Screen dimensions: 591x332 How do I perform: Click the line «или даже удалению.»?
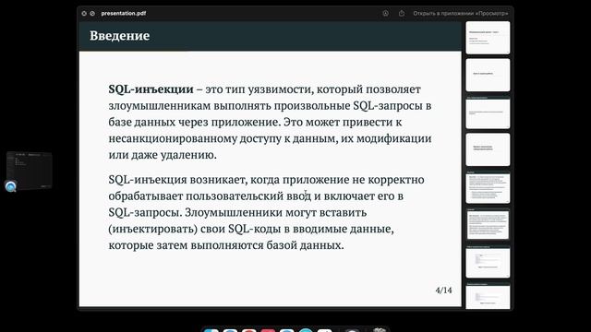[x=163, y=155]
